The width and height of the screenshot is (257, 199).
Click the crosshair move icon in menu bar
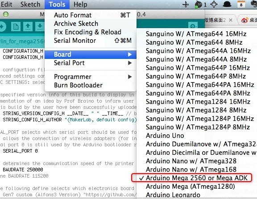(214, 4)
